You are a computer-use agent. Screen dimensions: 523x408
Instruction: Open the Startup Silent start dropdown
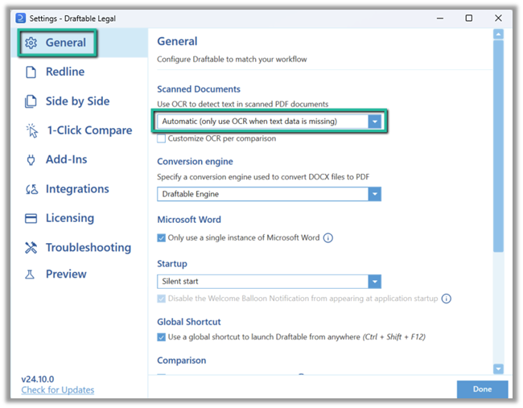[x=269, y=282]
